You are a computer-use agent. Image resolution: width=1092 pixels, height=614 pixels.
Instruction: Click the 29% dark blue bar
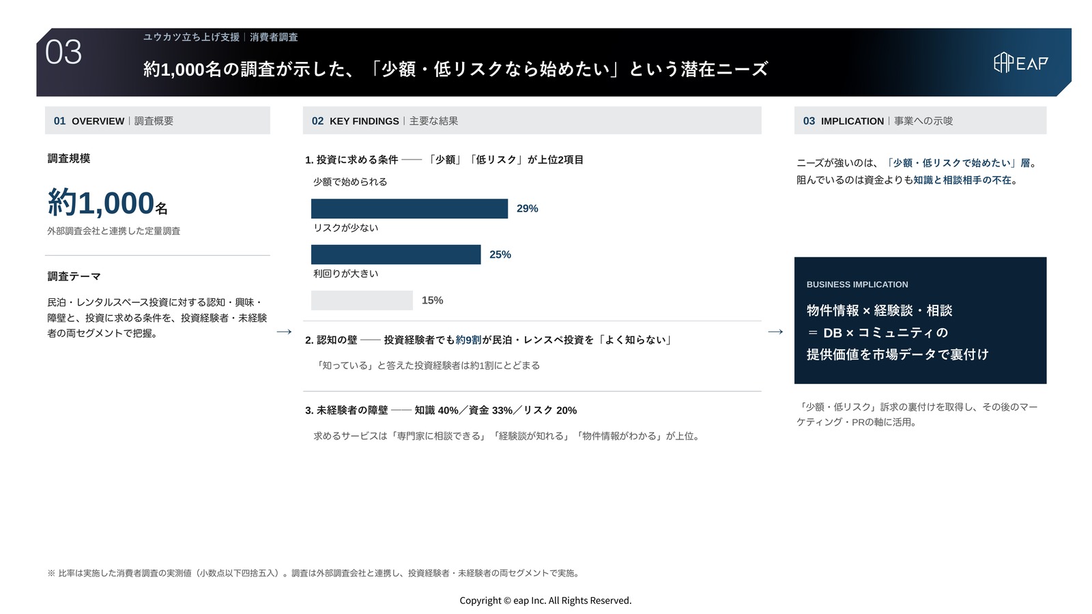click(409, 209)
